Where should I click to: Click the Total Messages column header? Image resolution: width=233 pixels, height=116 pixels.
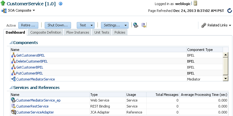(x=163, y=95)
